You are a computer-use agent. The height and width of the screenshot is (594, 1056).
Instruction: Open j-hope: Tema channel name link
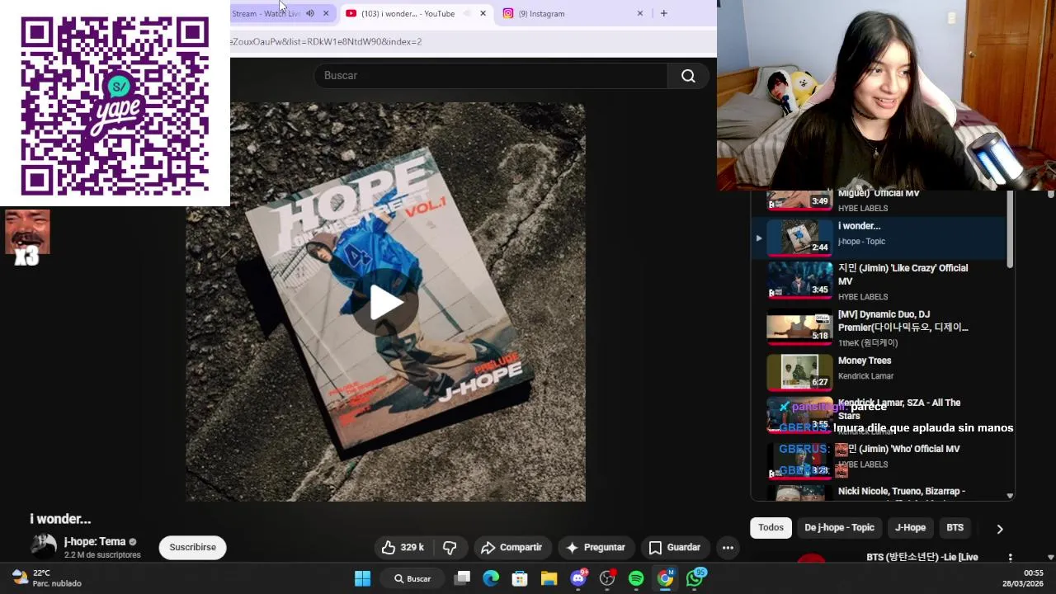(x=95, y=542)
